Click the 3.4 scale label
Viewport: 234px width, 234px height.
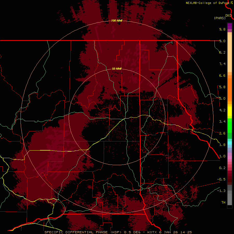click(222, 122)
